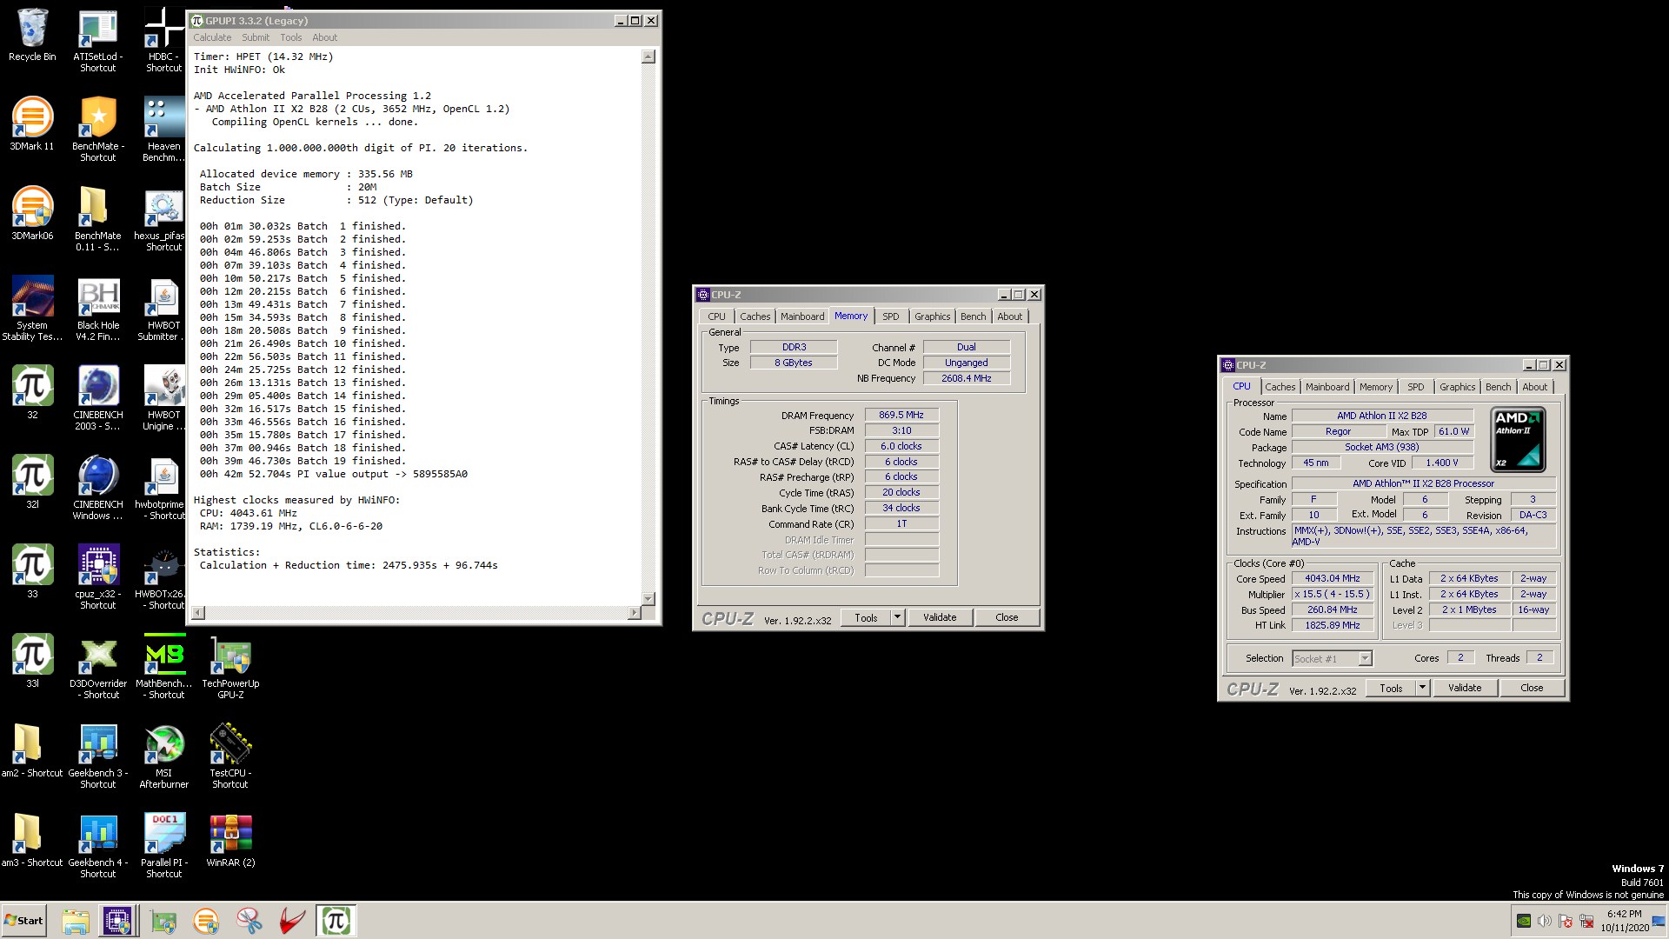Click Validate in right CPU-Z window
1669x939 pixels.
[x=1464, y=688]
